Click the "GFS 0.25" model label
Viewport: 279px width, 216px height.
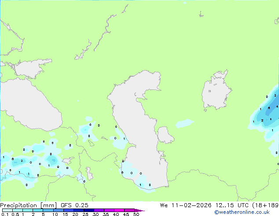[x=74, y=205]
